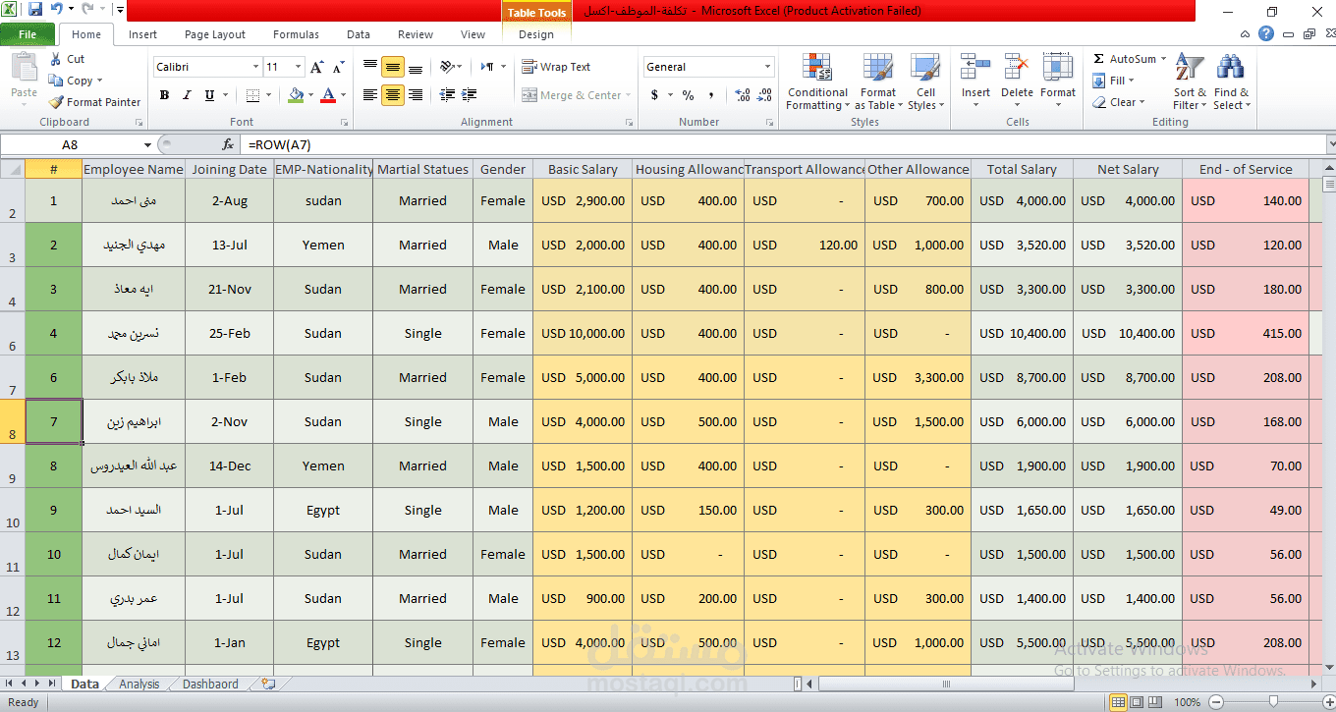Switch to the Dashbaord sheet tab
The image size is (1336, 712).
coord(210,685)
